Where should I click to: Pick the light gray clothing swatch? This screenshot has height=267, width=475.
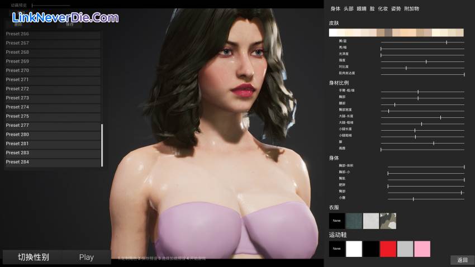[371, 221]
